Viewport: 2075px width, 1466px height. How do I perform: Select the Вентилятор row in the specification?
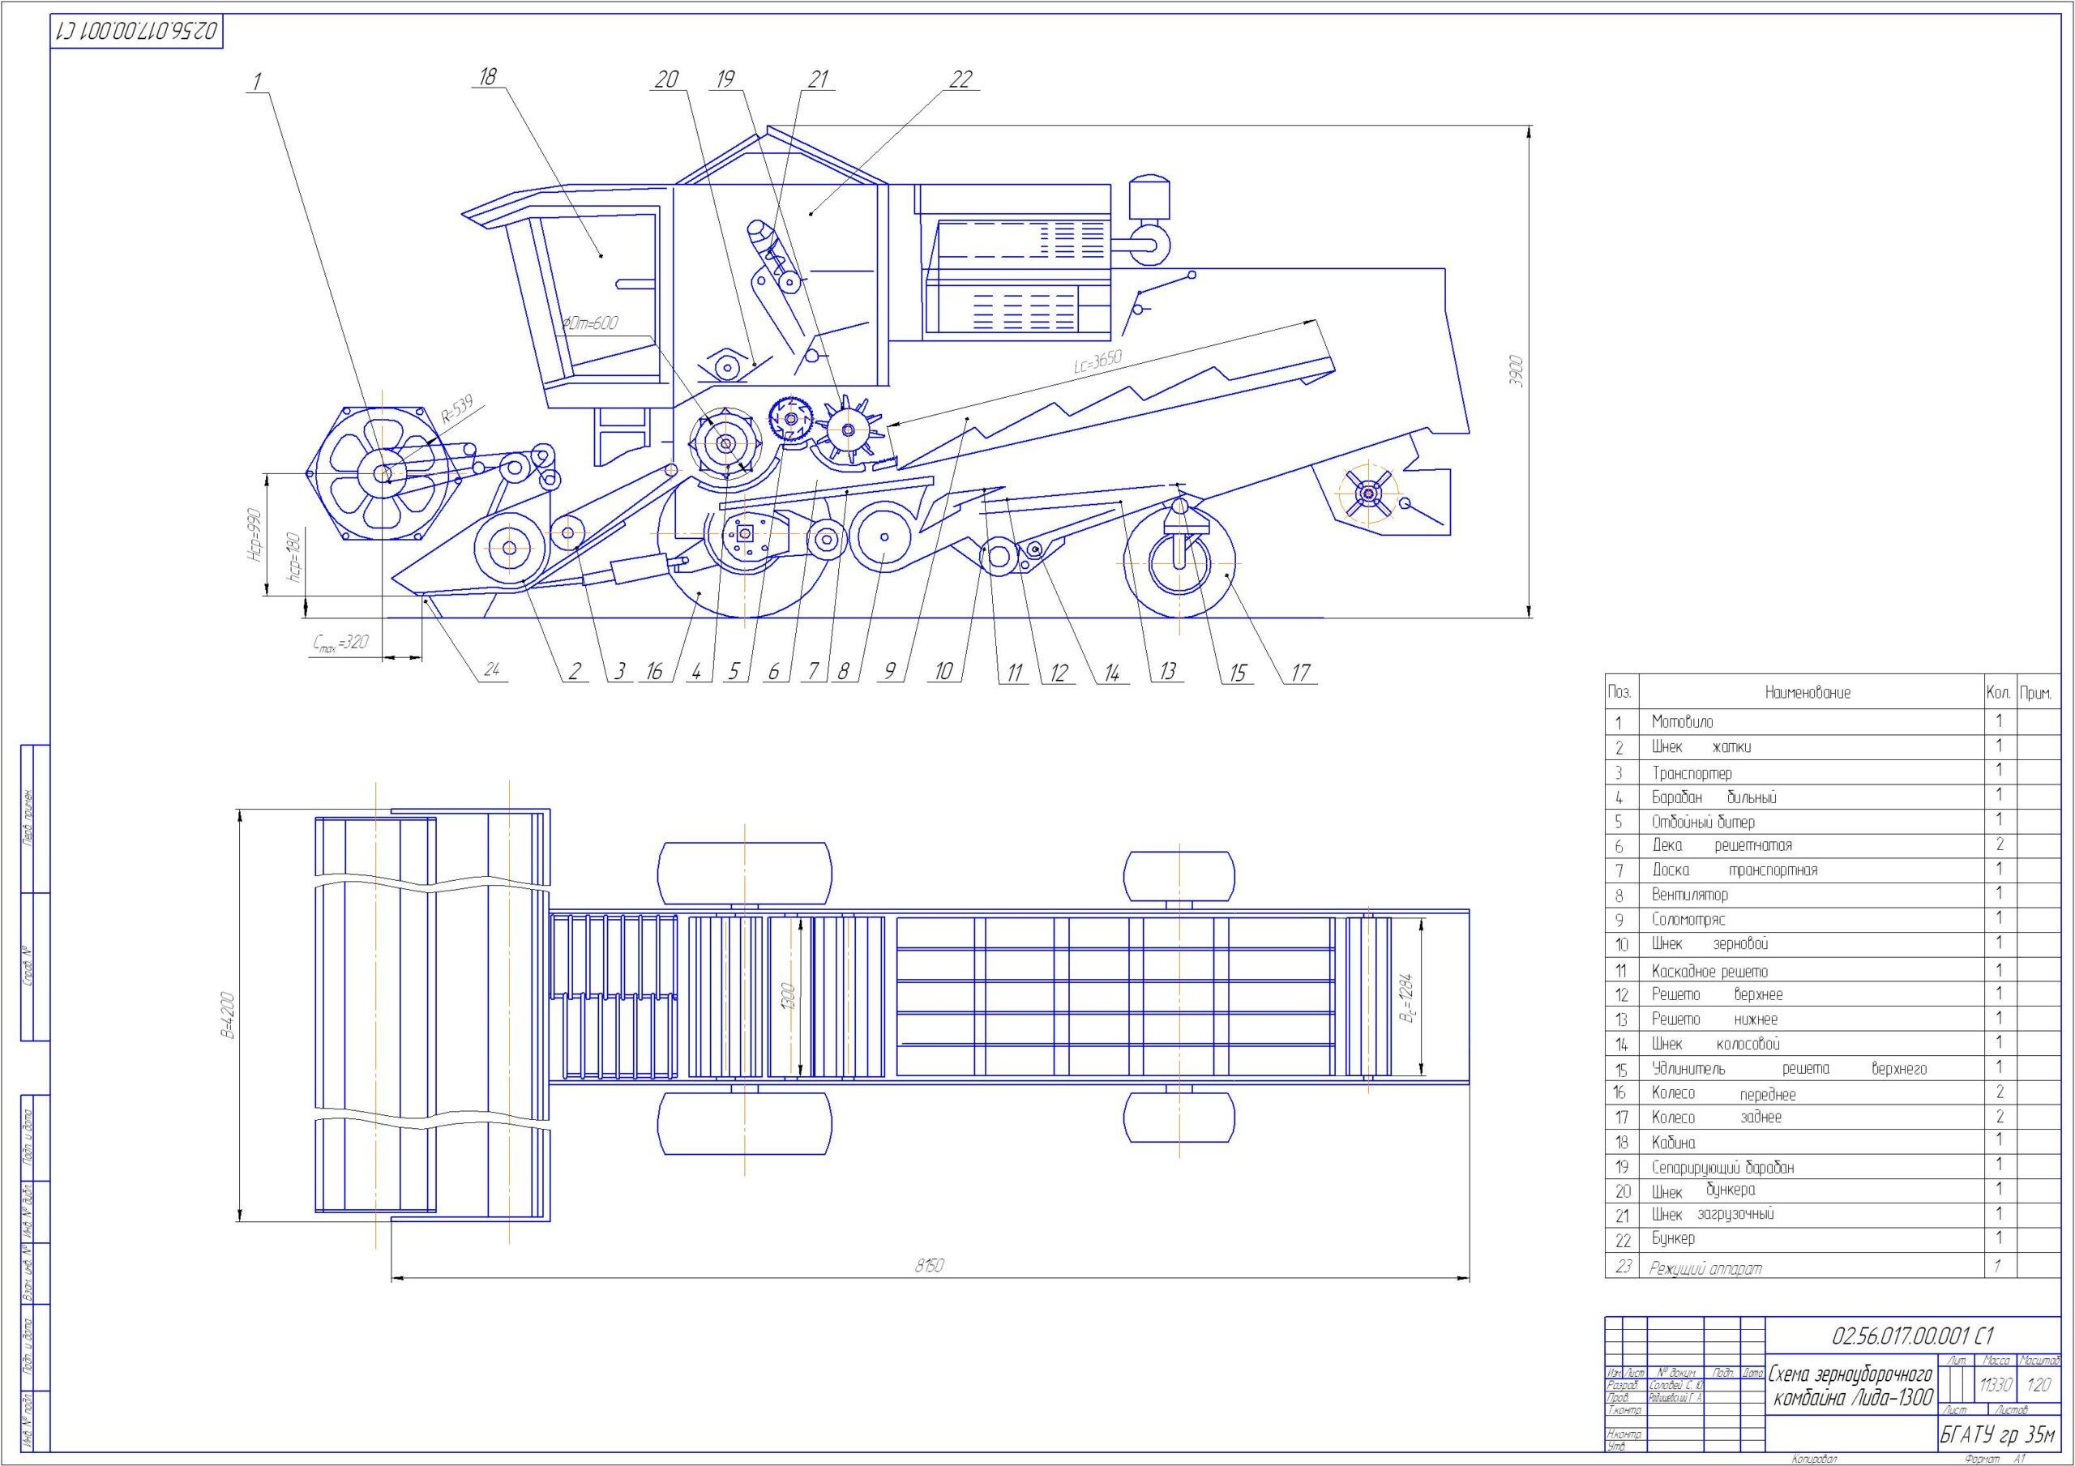point(1689,895)
